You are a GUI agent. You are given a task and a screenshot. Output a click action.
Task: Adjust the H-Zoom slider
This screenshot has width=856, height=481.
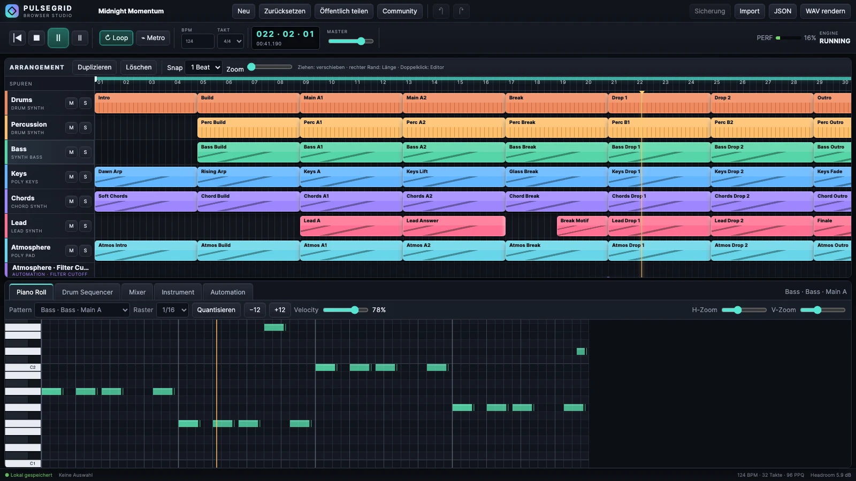pos(744,310)
